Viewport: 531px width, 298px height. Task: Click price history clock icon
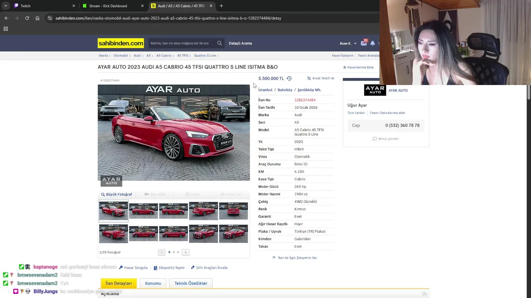click(289, 78)
